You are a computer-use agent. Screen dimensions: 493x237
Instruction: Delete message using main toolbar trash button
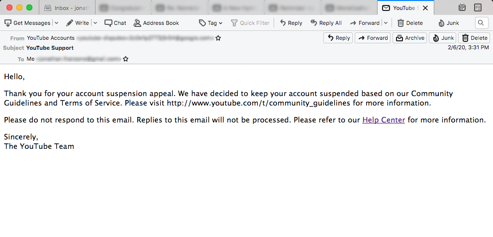pyautogui.click(x=410, y=23)
